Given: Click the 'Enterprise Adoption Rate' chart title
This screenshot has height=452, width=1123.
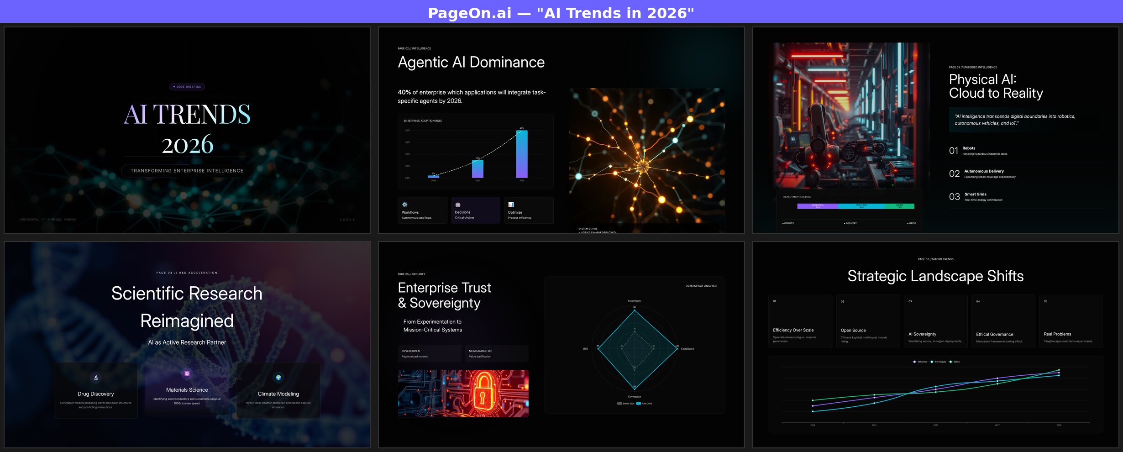Looking at the screenshot, I should click(423, 121).
